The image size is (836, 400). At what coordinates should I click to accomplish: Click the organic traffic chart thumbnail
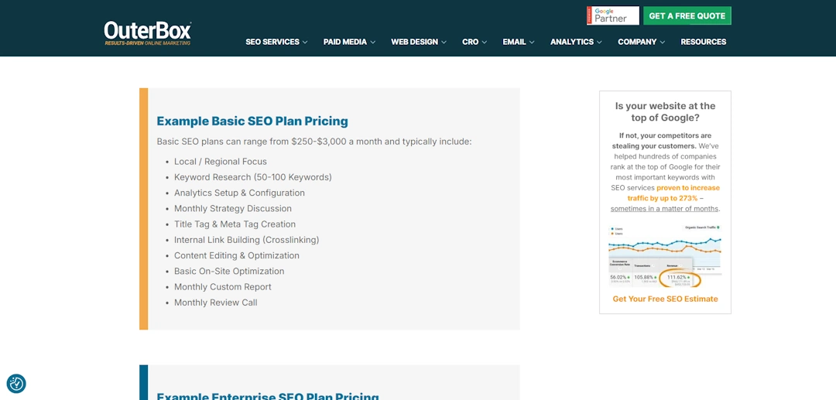pos(665,256)
